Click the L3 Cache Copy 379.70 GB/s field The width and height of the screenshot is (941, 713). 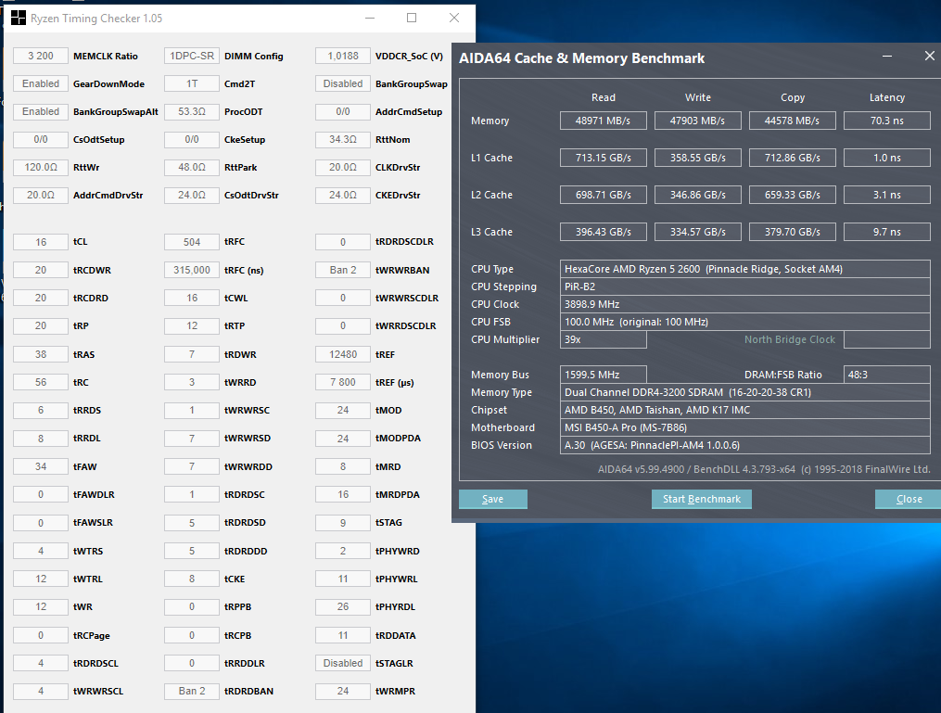[792, 232]
